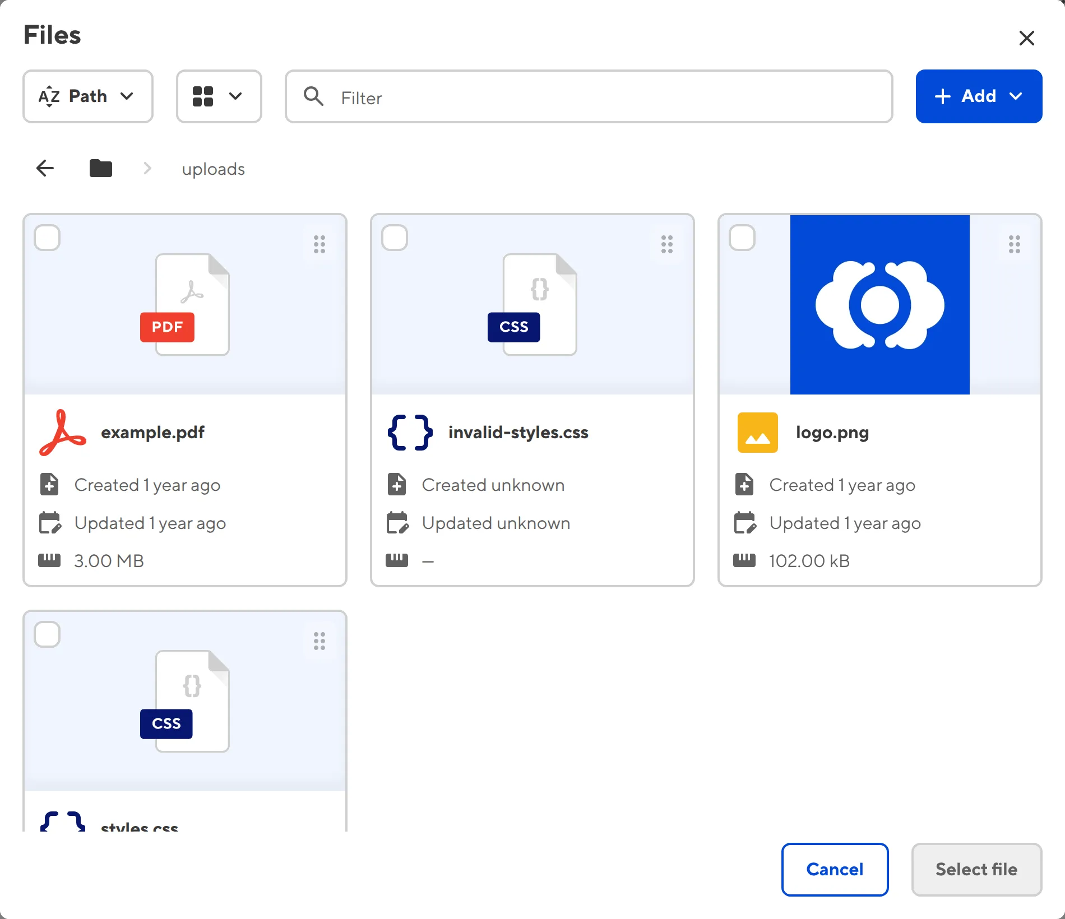This screenshot has height=919, width=1065.
Task: Click the yellow image icon beside logo.png
Action: [x=757, y=433]
